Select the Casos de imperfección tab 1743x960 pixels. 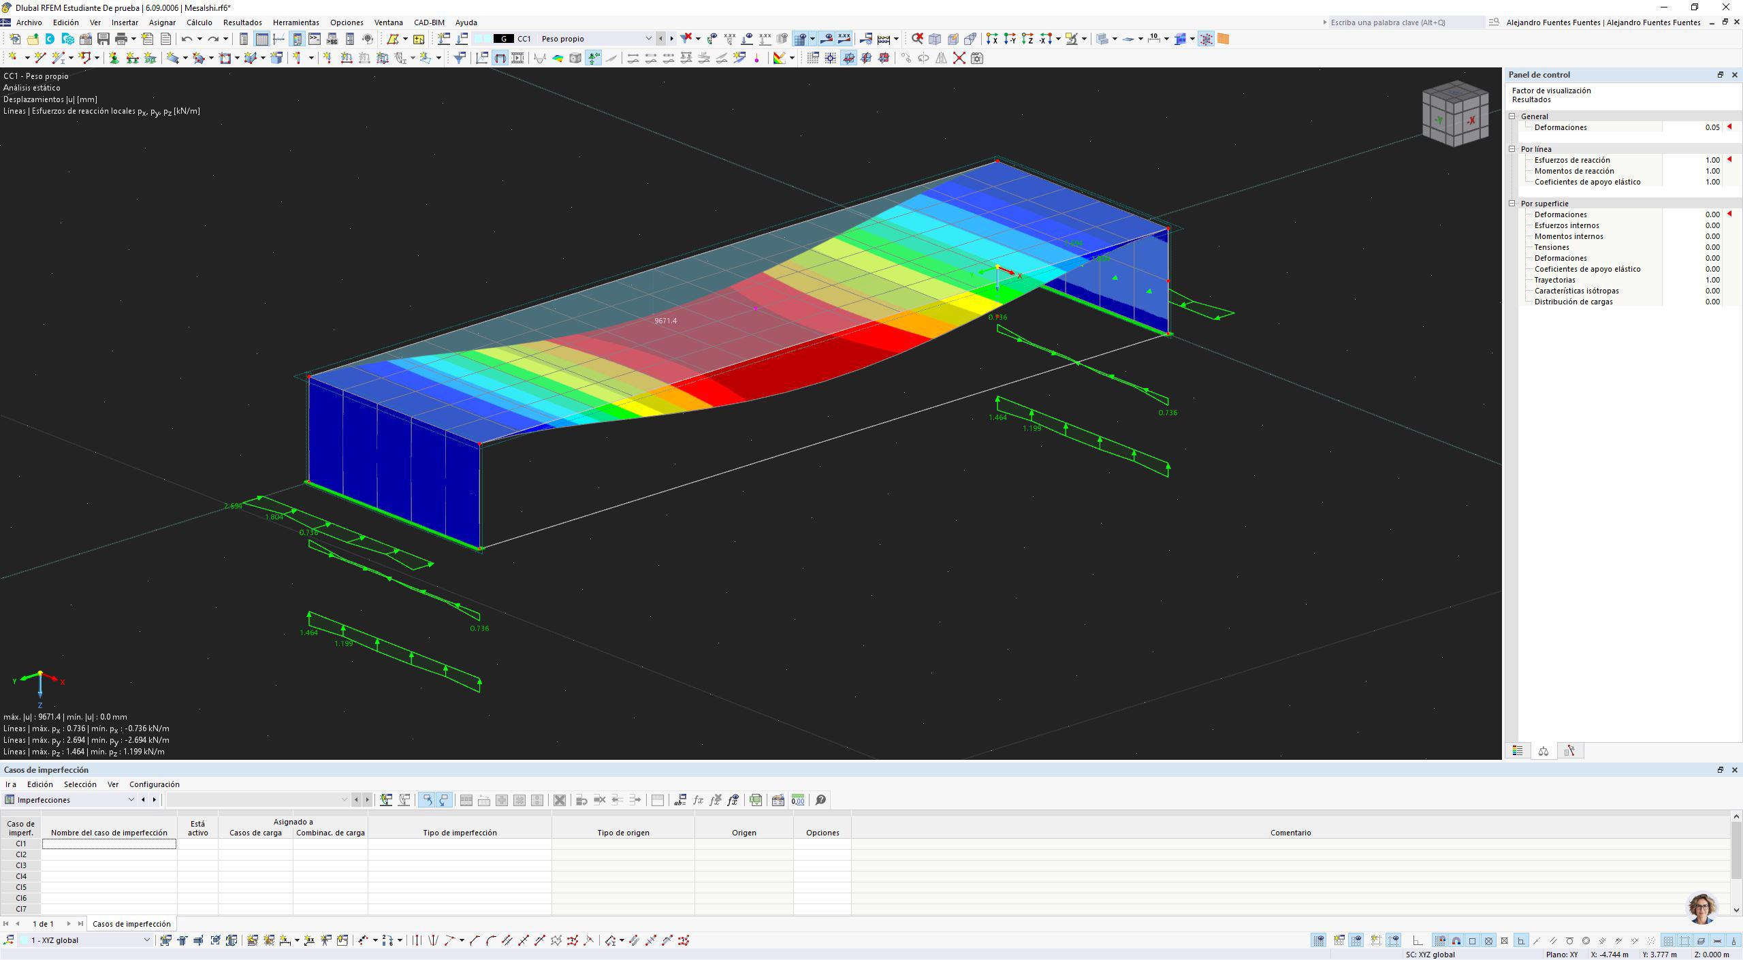coord(131,924)
